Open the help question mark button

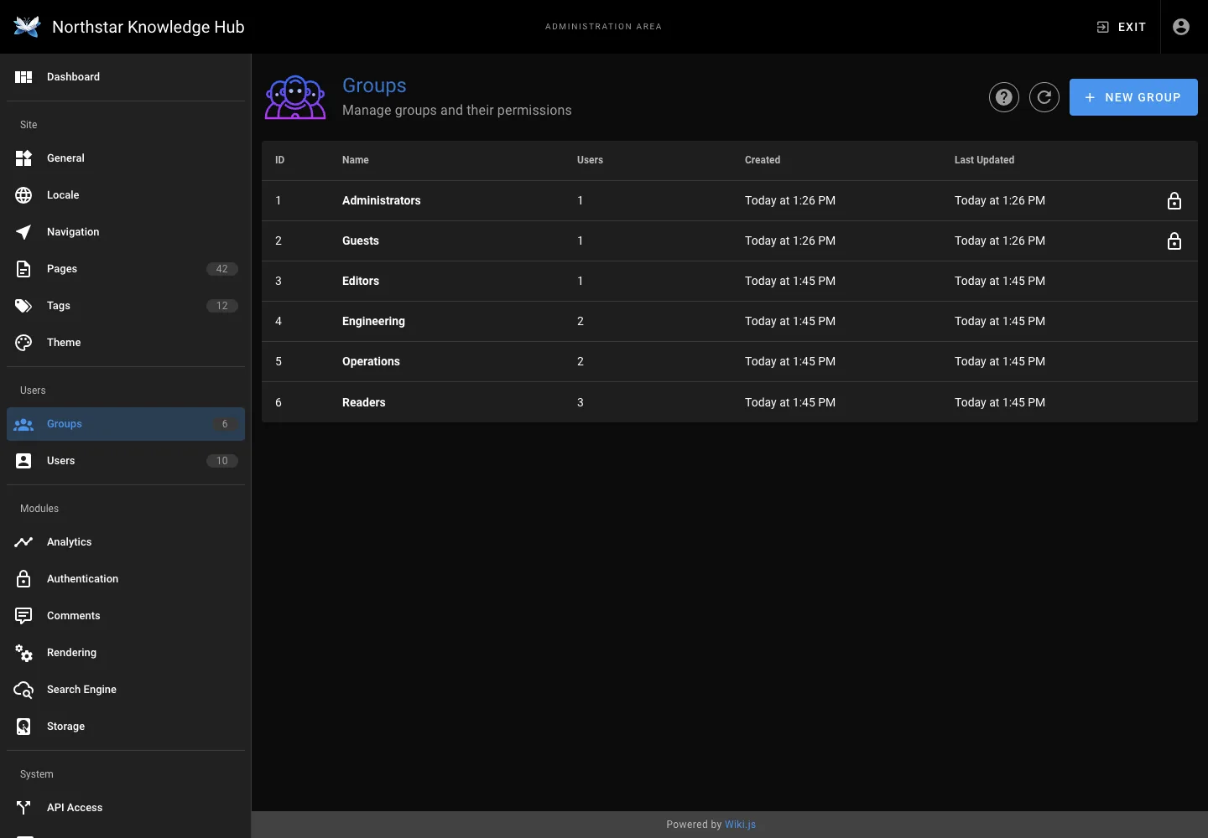(1004, 97)
